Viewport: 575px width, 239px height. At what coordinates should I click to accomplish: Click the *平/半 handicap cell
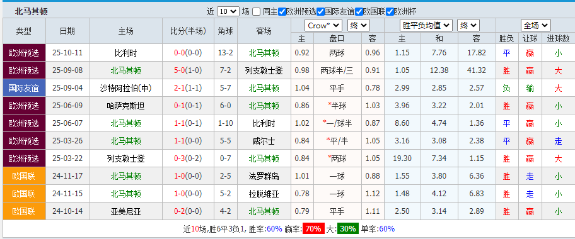click(337, 141)
